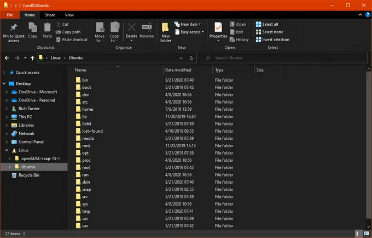The width and height of the screenshot is (372, 238).
Task: Expand OneDrive - Microsoft node
Action: tap(7, 92)
